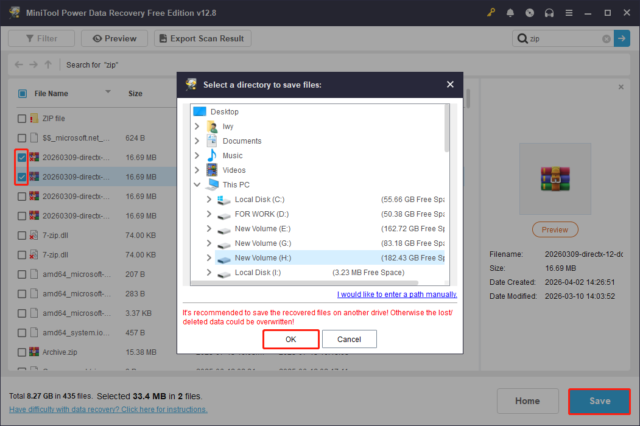Open the license key registration icon
640x426 pixels.
pos(491,12)
